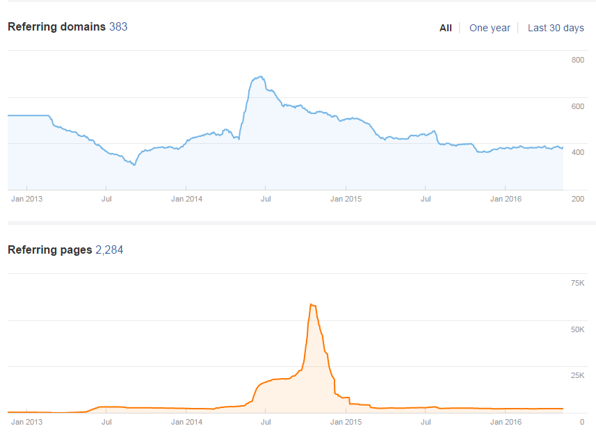Click the 0 label on the bottom chart axis
This screenshot has width=596, height=442.
(x=581, y=422)
